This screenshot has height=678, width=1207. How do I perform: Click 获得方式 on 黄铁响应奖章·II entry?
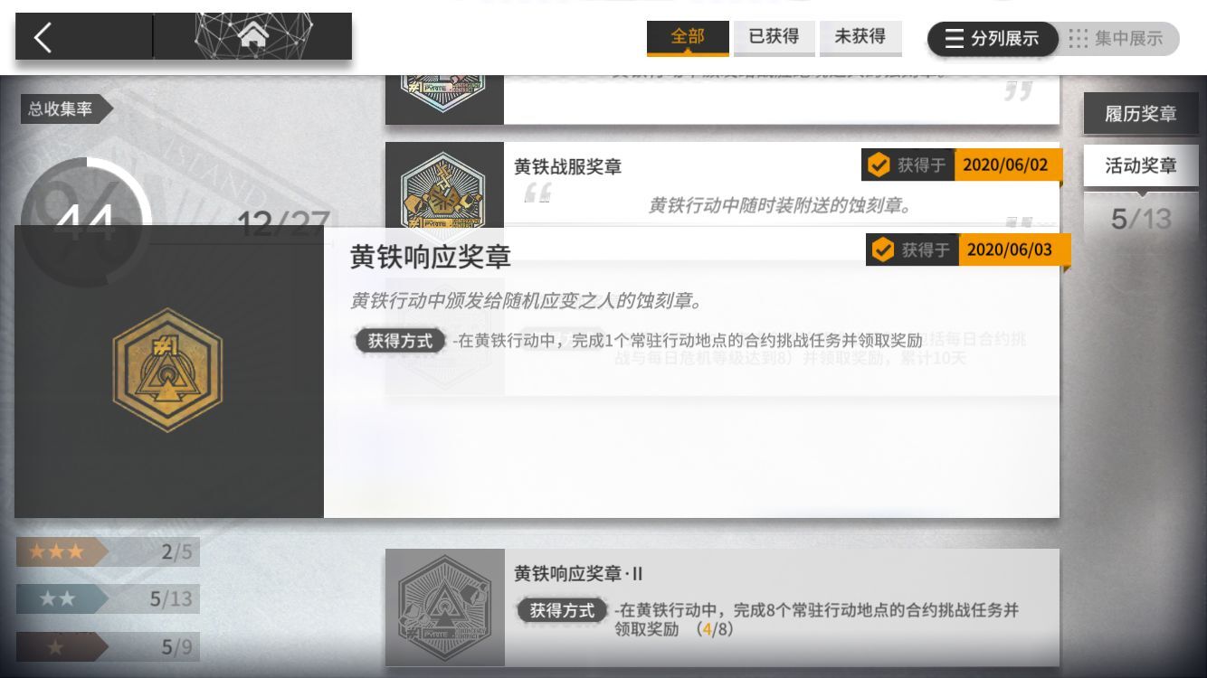pos(563,610)
